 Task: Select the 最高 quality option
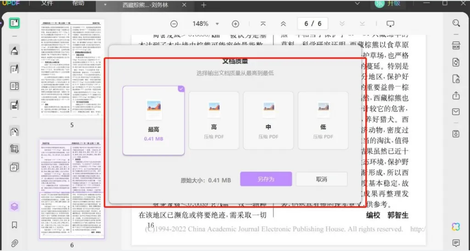153,120
